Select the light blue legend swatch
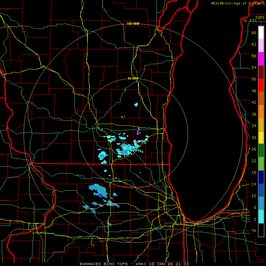The width and height of the screenshot is (266, 266). coord(261,203)
